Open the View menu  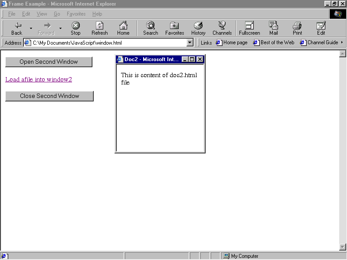coord(42,14)
